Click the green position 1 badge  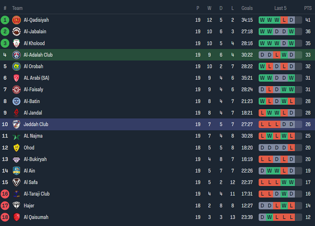[5, 20]
